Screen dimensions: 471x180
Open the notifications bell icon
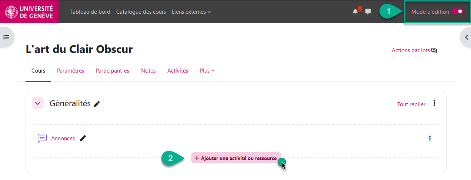point(355,12)
